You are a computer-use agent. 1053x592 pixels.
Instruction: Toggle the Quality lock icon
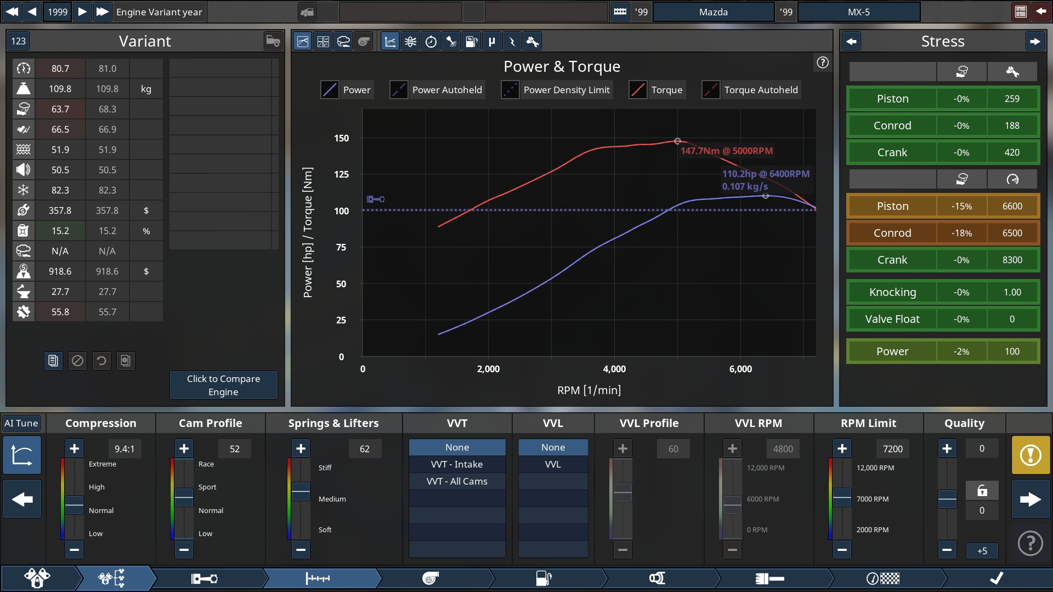point(982,491)
